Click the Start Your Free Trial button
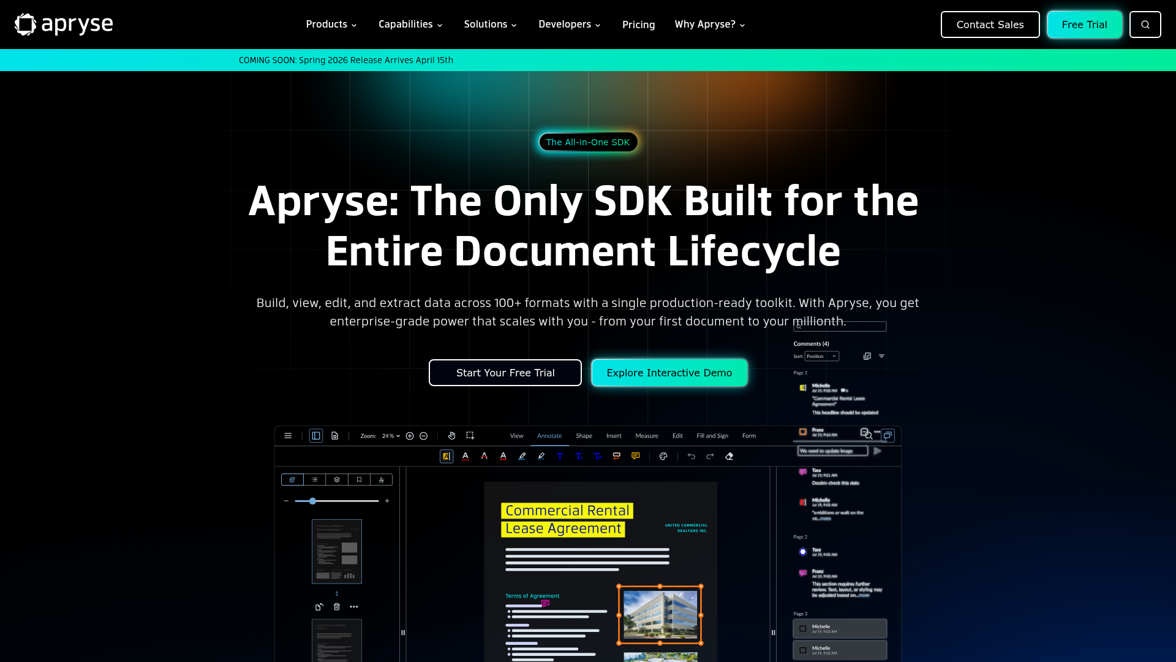The height and width of the screenshot is (662, 1176). tap(505, 373)
